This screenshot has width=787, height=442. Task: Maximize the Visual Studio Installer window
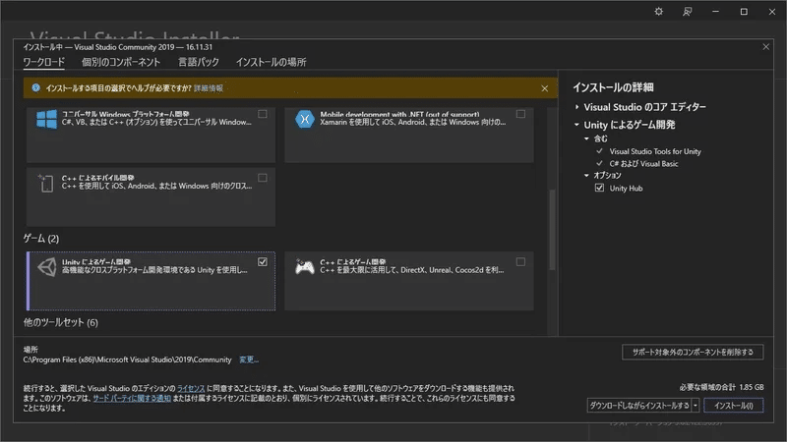(744, 12)
